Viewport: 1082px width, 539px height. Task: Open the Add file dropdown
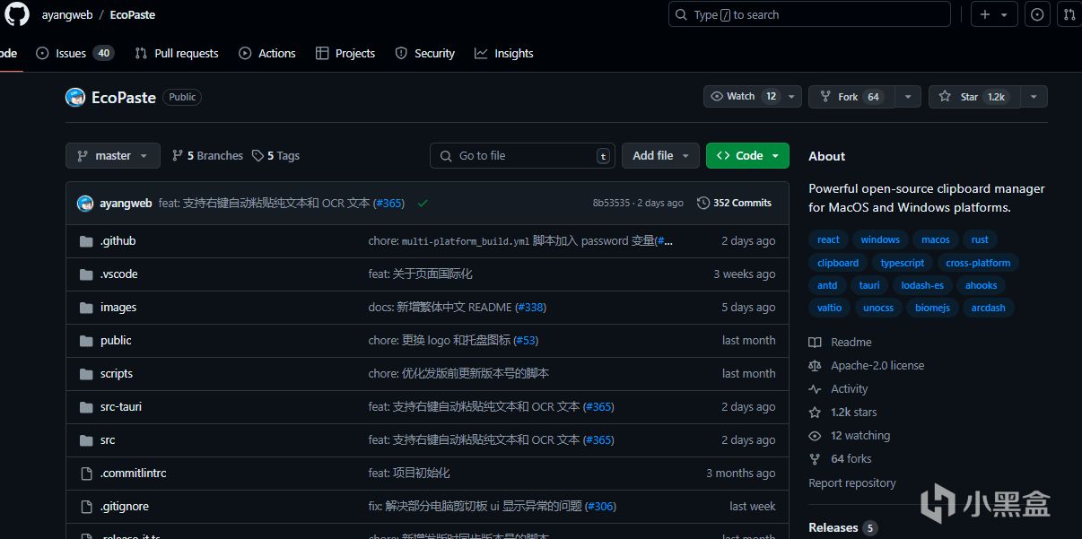(x=660, y=155)
